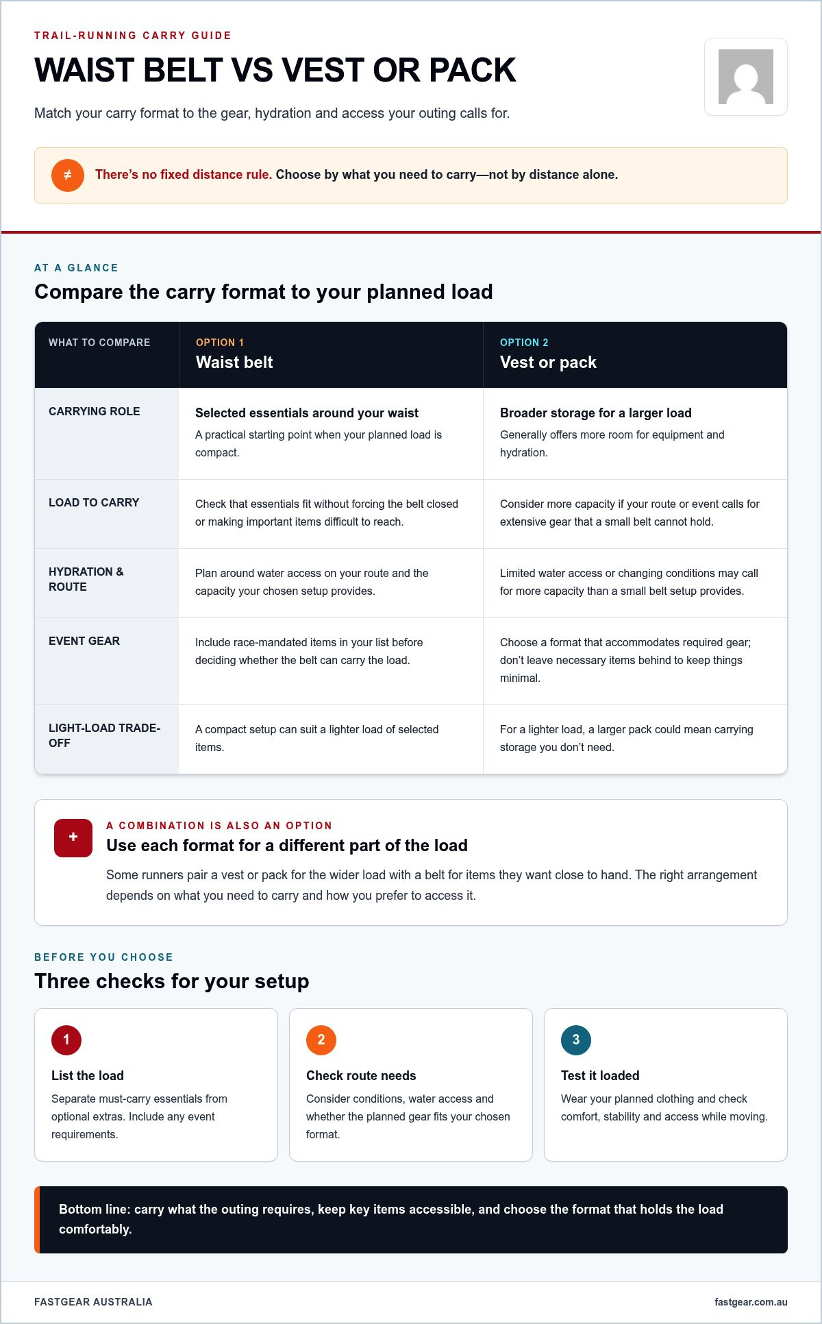Click the LIGHT-LOAD TRADE-OFF row label
The width and height of the screenshot is (822, 1324).
(x=105, y=735)
